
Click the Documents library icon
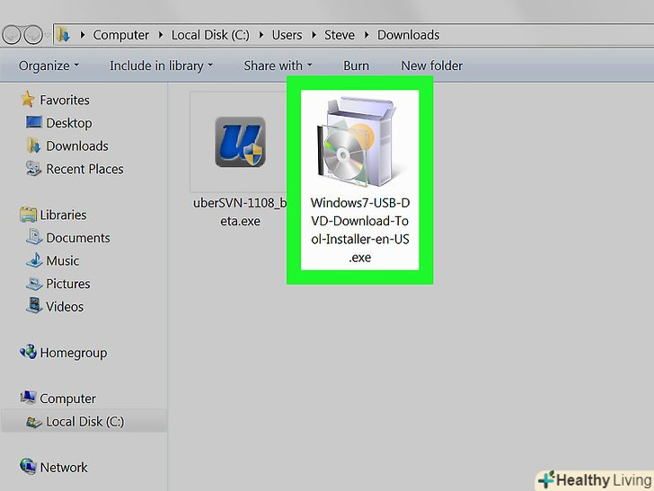pos(34,237)
